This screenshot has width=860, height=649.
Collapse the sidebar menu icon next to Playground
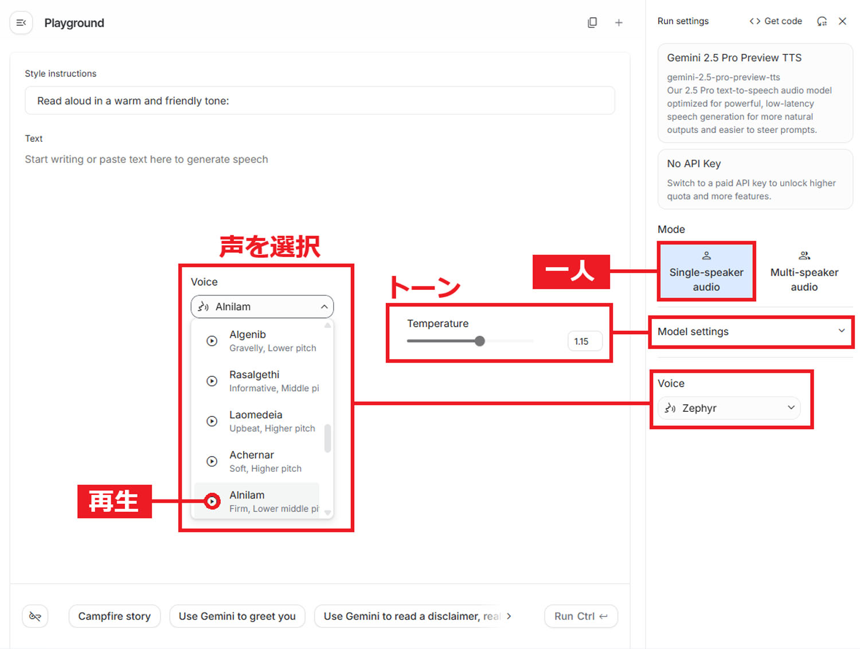[21, 23]
